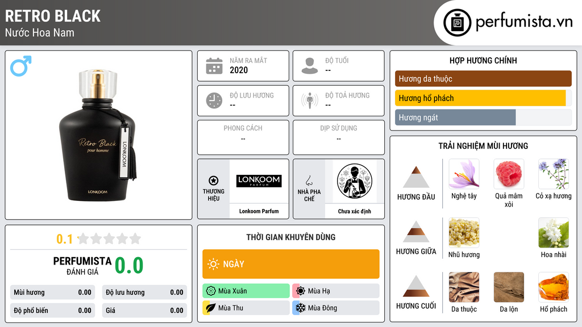This screenshot has height=327, width=582.
Task: Click the Hương đầu pyramid icon
Action: [416, 177]
